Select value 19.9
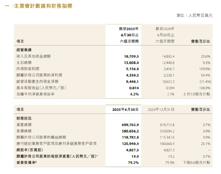The image size is (221, 174). point(135,156)
